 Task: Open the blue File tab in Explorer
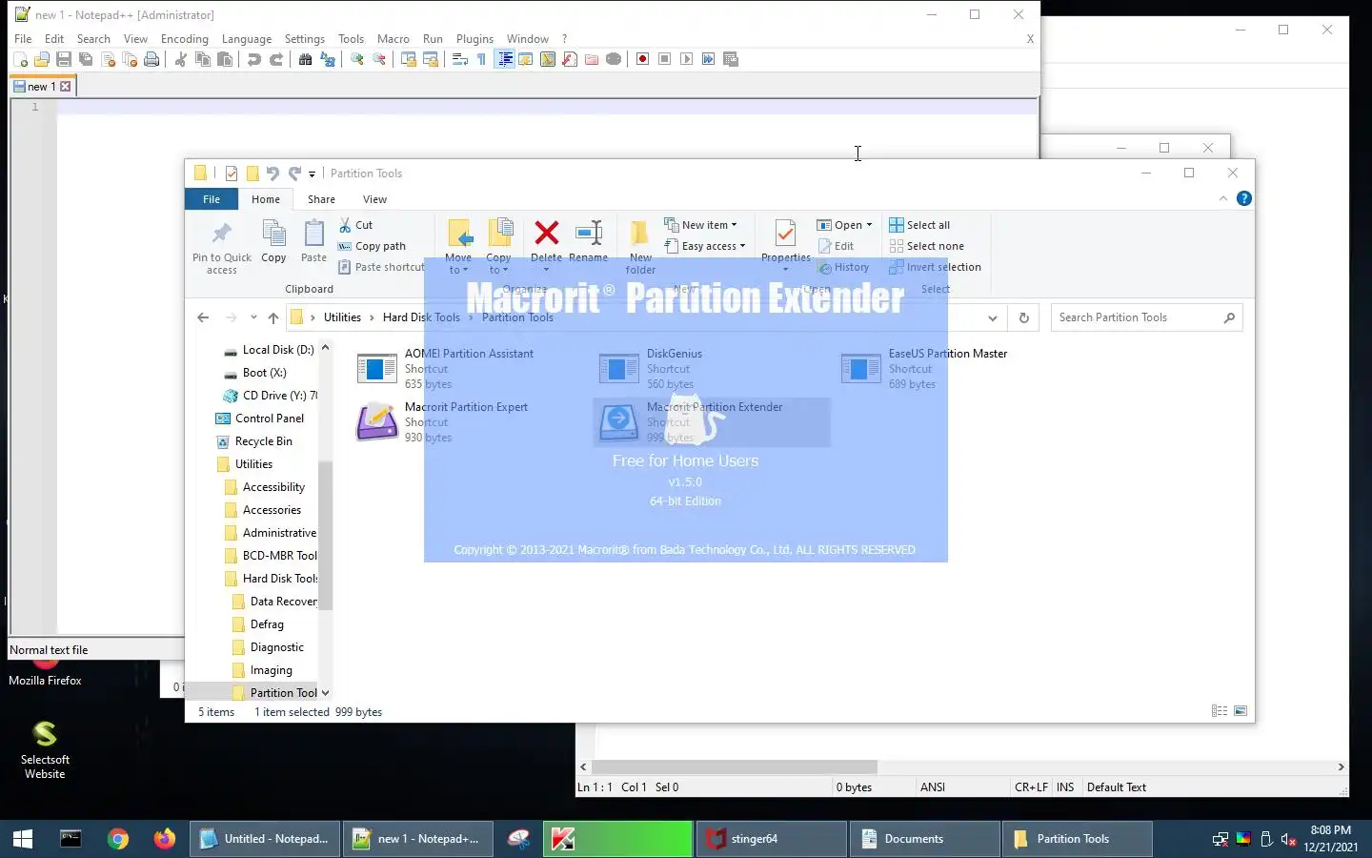pyautogui.click(x=212, y=199)
